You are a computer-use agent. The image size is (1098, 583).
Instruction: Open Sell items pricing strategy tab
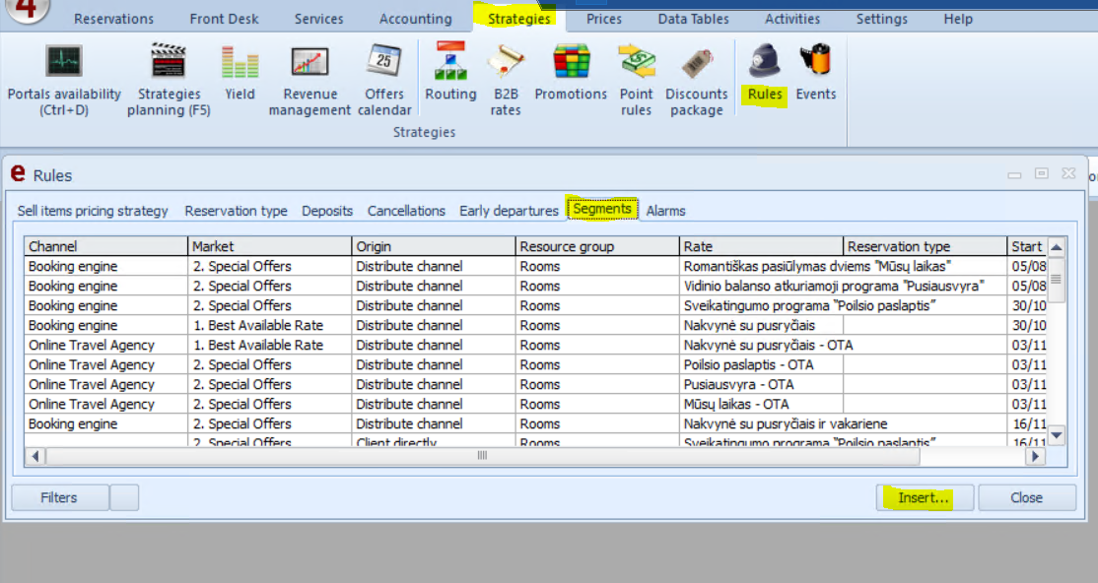tap(93, 211)
